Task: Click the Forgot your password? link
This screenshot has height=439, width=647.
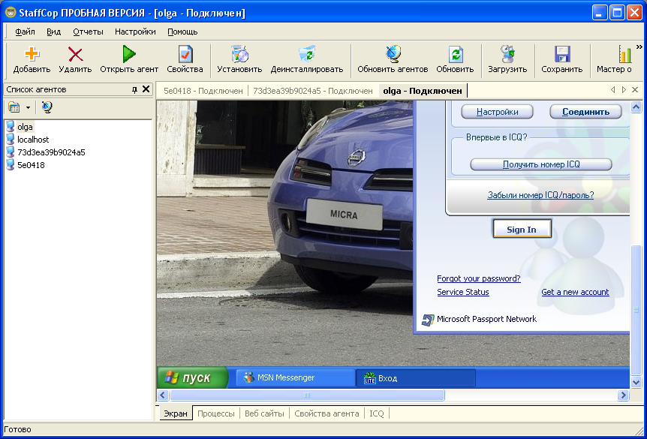Action: (478, 278)
